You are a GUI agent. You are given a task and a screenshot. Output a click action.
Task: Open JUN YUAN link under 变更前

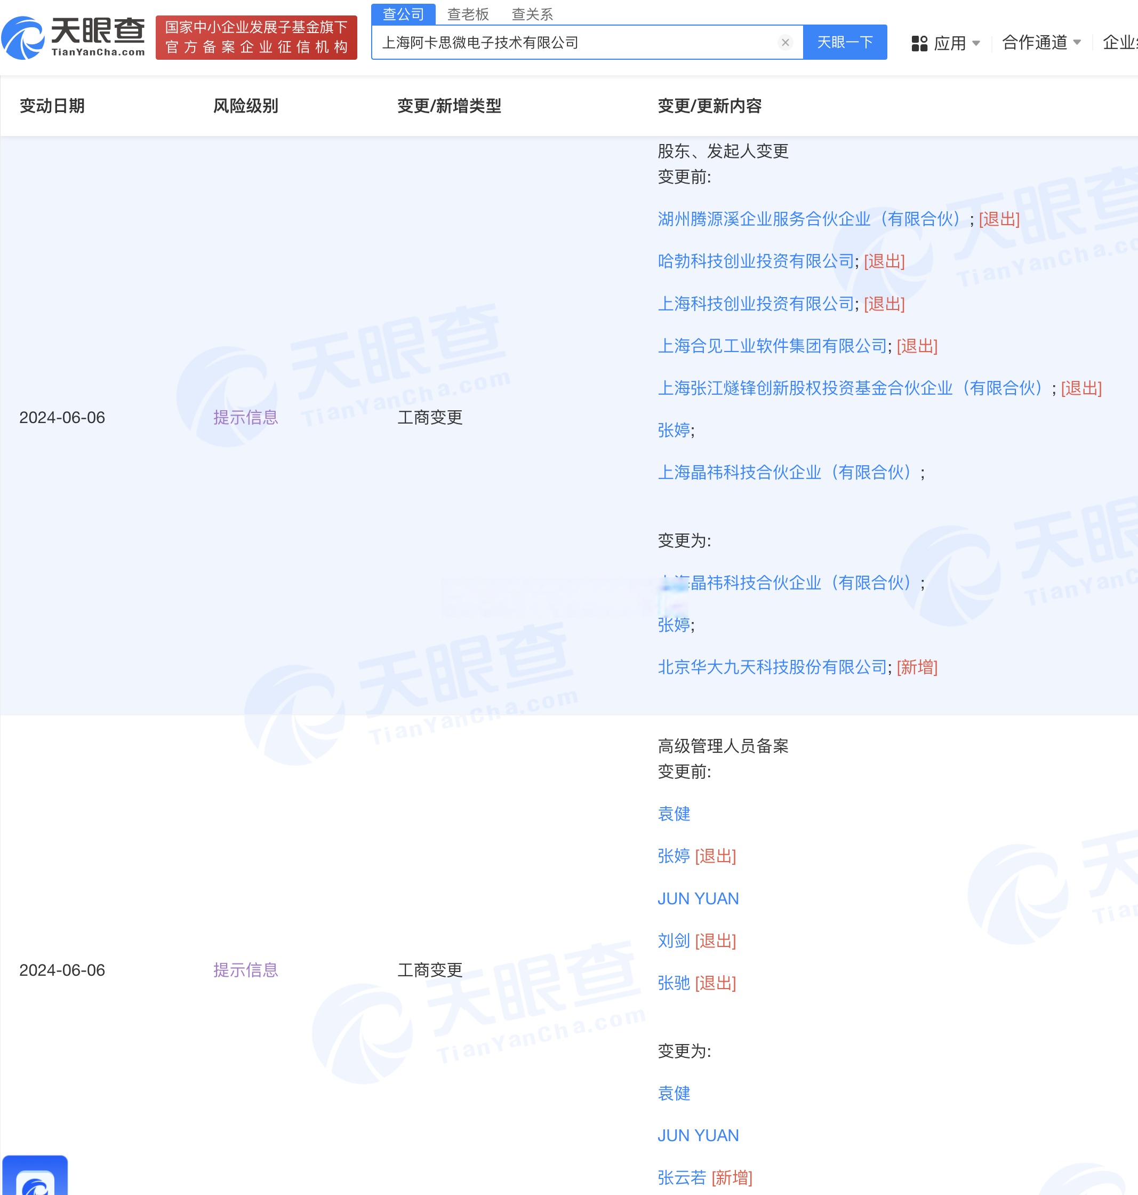tap(698, 898)
